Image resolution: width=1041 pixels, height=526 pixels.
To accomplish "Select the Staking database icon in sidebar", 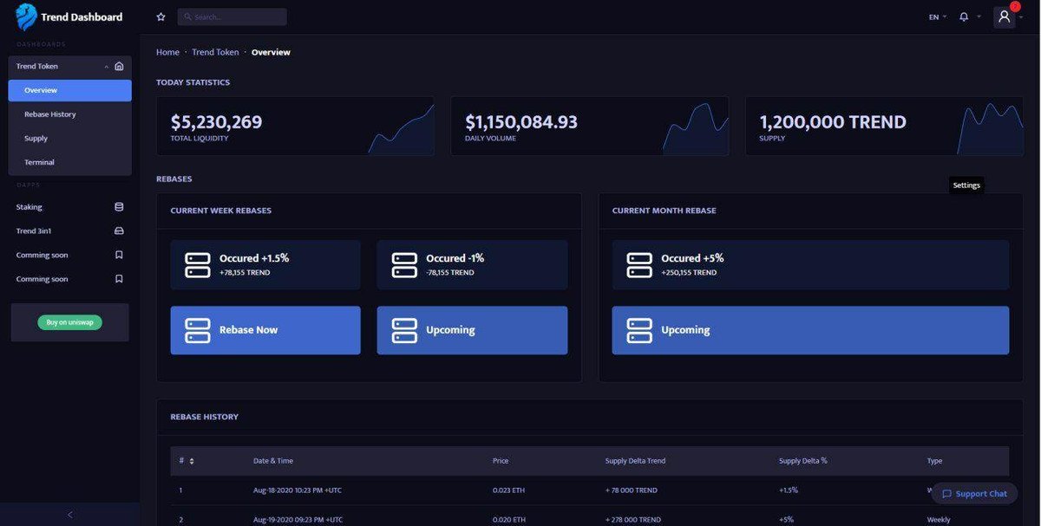I will point(119,206).
